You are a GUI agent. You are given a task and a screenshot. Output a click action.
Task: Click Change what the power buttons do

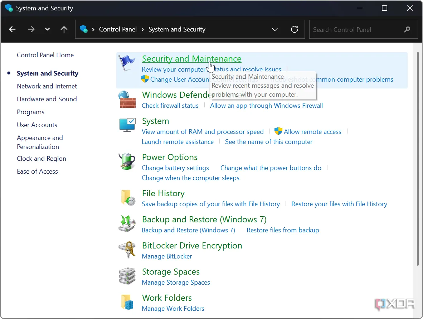(x=271, y=168)
